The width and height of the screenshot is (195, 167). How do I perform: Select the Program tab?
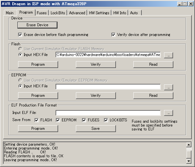[x=26, y=12]
